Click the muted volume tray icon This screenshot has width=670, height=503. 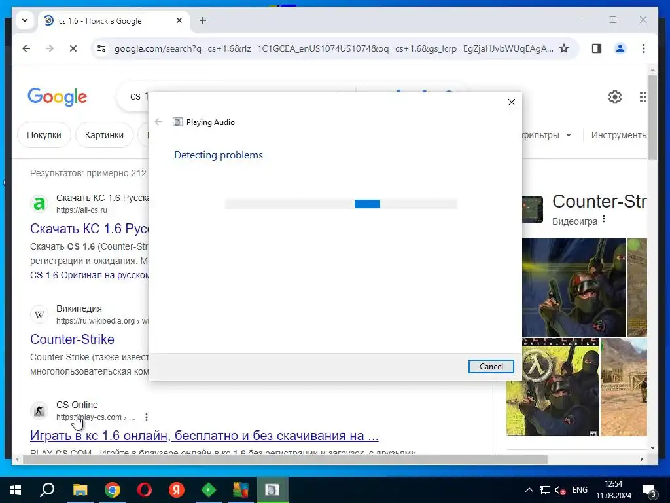coord(560,490)
